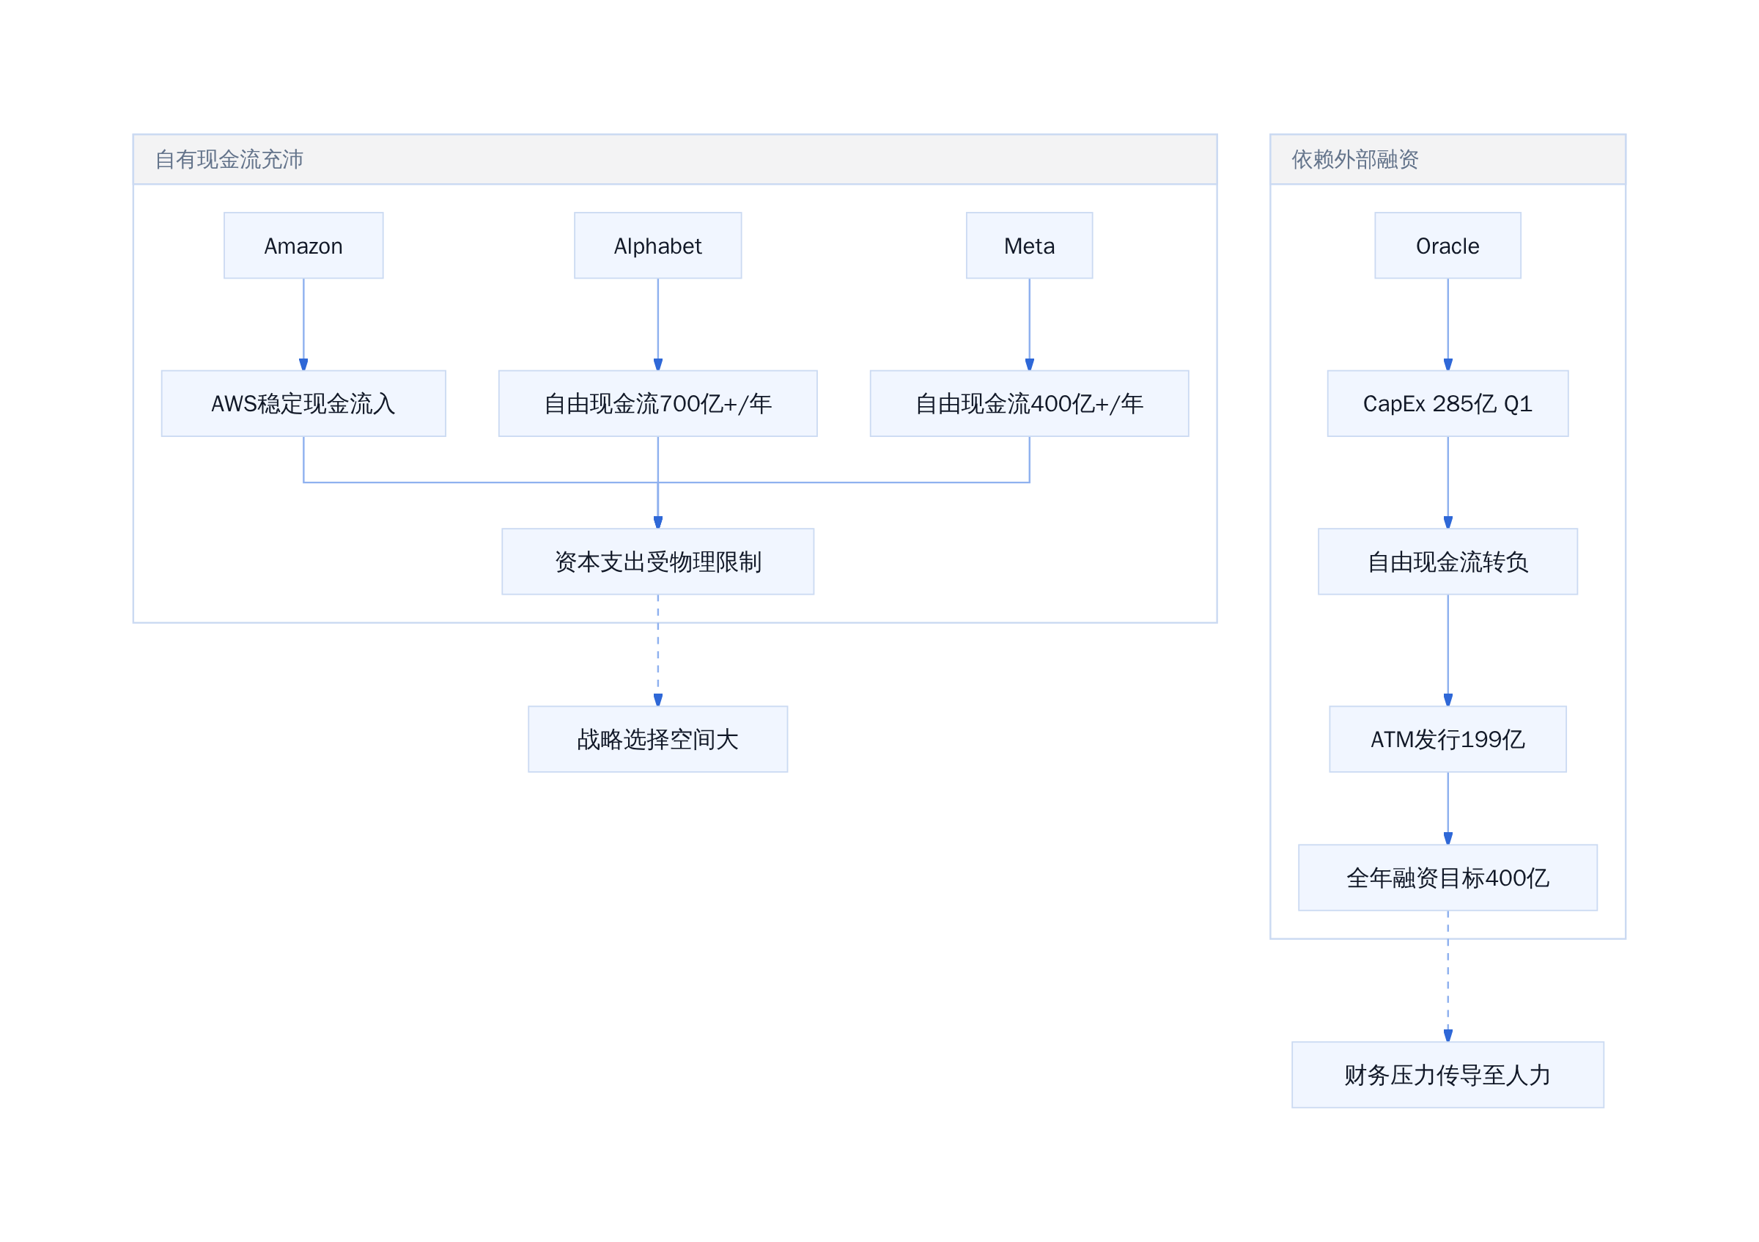Select the '战略选择空间大' node
Viewport: 1759px width, 1242px height.
tap(658, 739)
